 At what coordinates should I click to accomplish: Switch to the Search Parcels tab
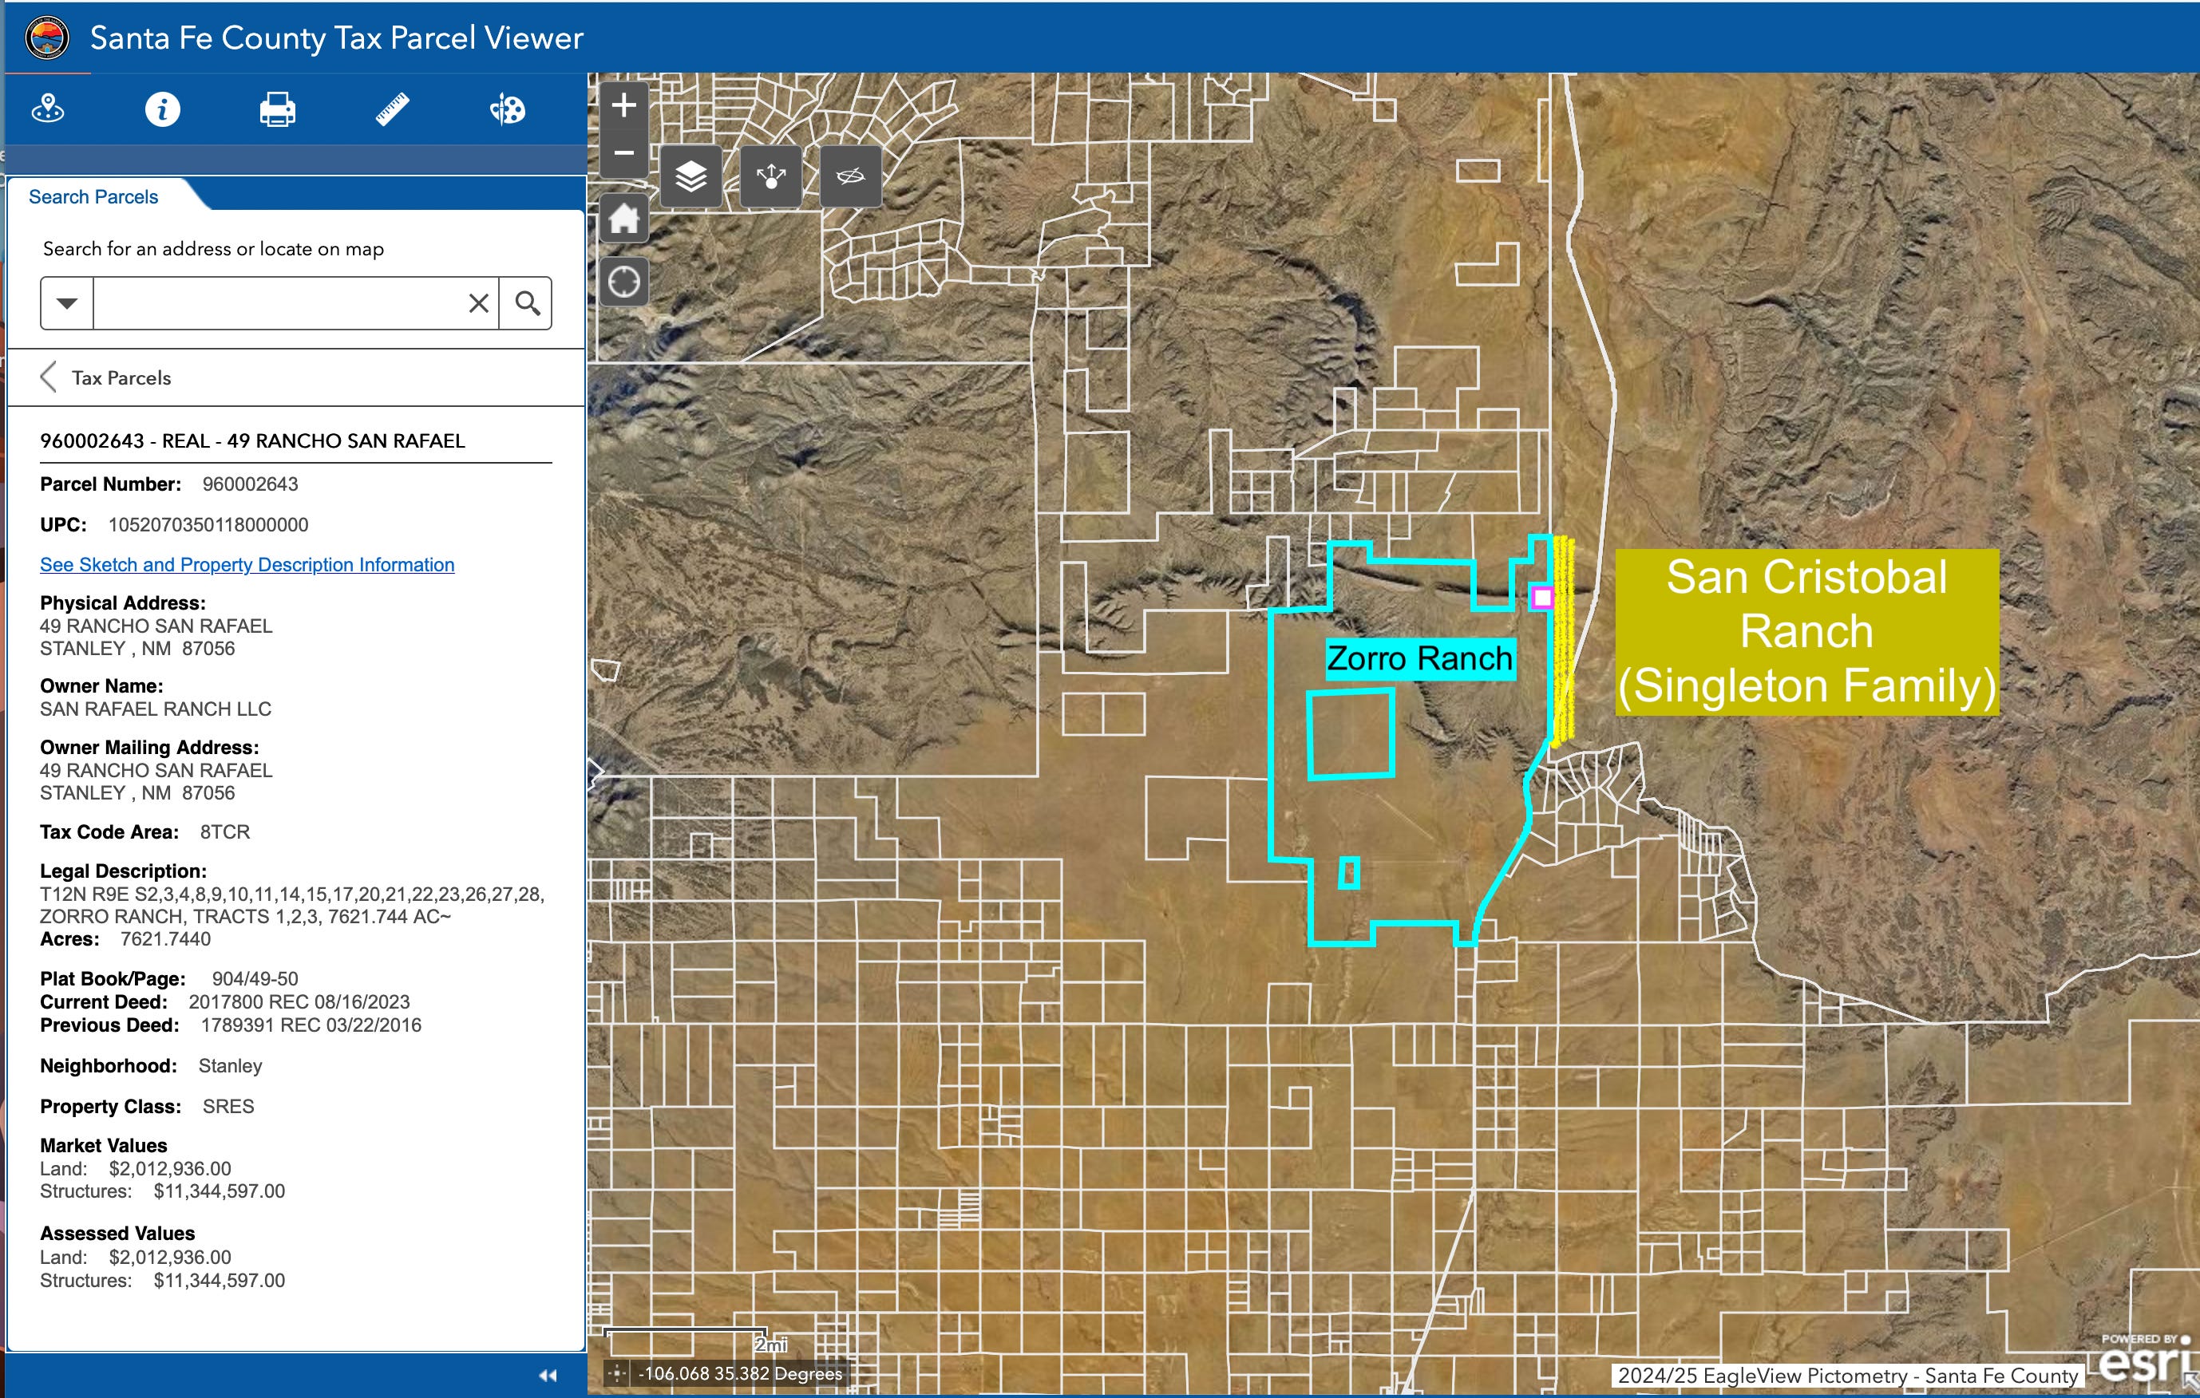93,196
